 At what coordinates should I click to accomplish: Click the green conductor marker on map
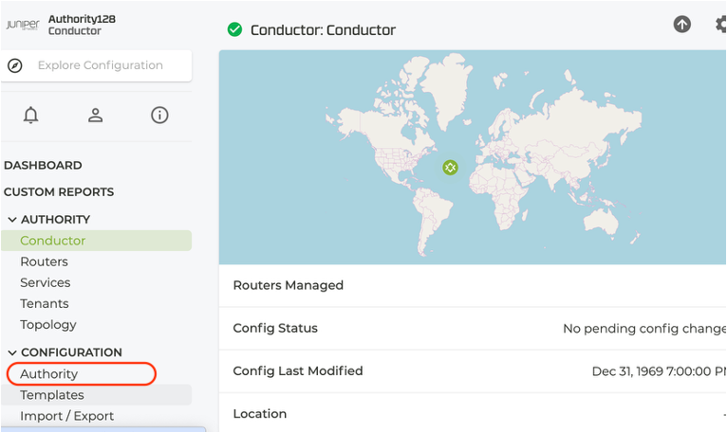(x=450, y=167)
